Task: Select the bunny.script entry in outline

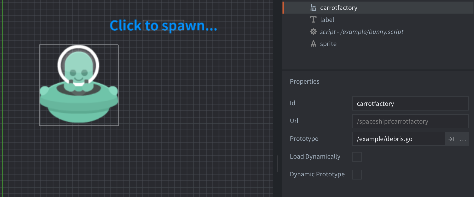Action: (379, 32)
